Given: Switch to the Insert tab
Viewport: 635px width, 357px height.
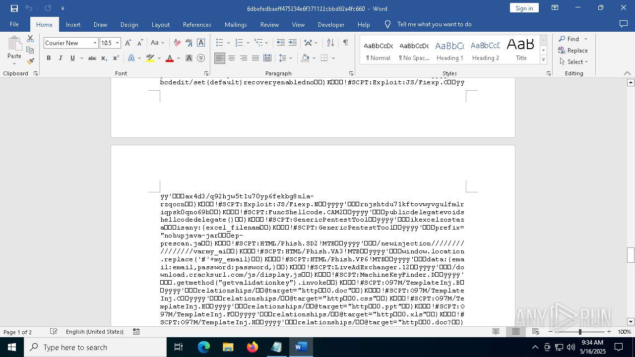Looking at the screenshot, I should point(73,24).
